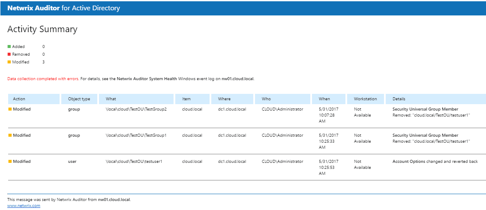The image size is (486, 210).
Task: Click the Action column header
Action: coord(19,99)
